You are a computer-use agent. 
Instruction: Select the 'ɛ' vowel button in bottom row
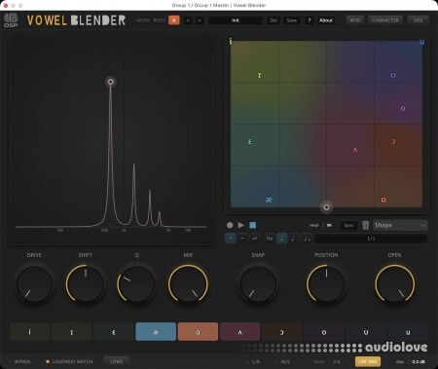coord(114,332)
